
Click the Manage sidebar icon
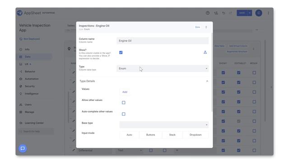(x=21, y=112)
